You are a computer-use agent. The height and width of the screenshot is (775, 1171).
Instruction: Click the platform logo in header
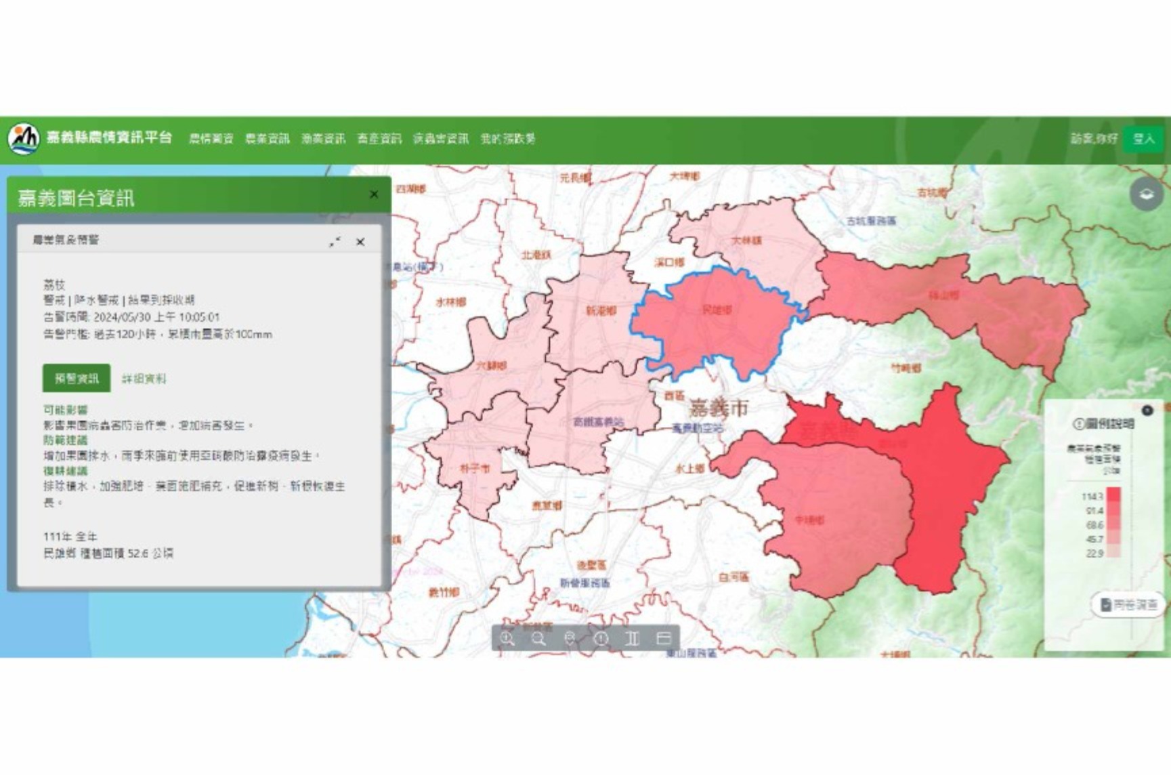pos(24,139)
